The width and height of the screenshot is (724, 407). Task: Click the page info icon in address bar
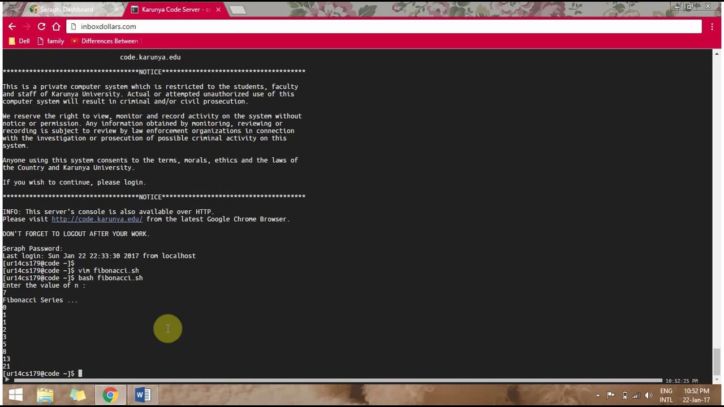coord(73,27)
